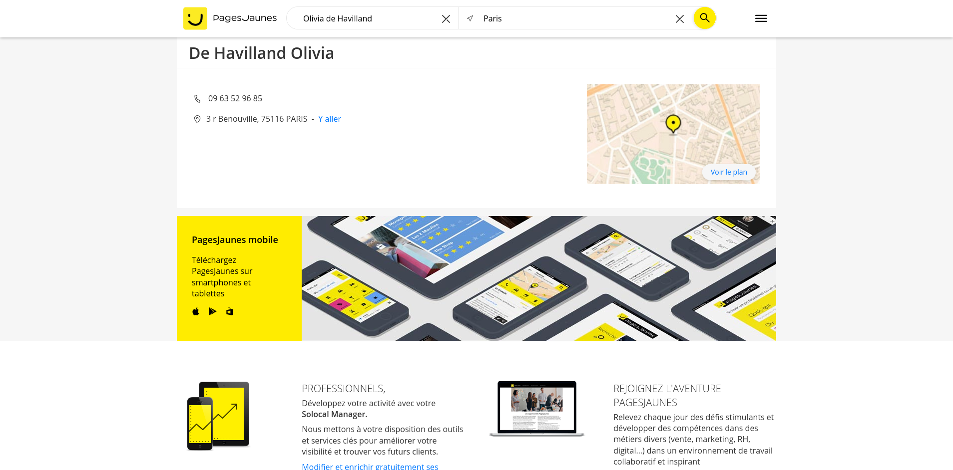Viewport: 953px width, 470px height.
Task: Open the Voir le plan button
Action: pos(729,172)
